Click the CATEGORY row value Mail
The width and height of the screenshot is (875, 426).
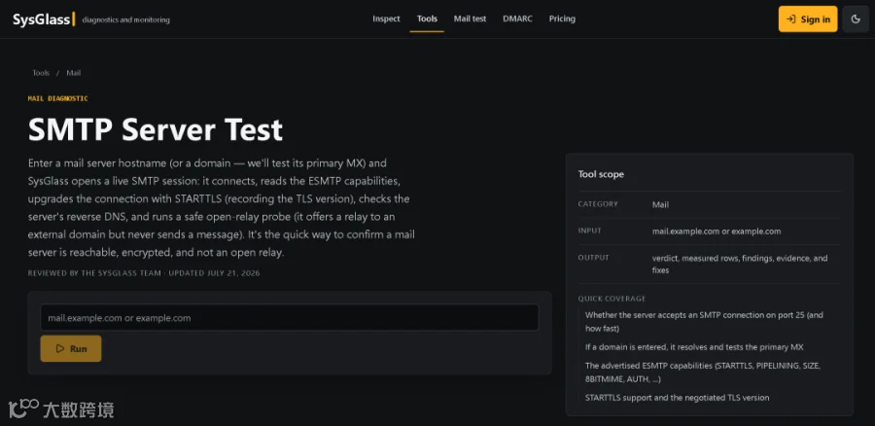pos(660,205)
